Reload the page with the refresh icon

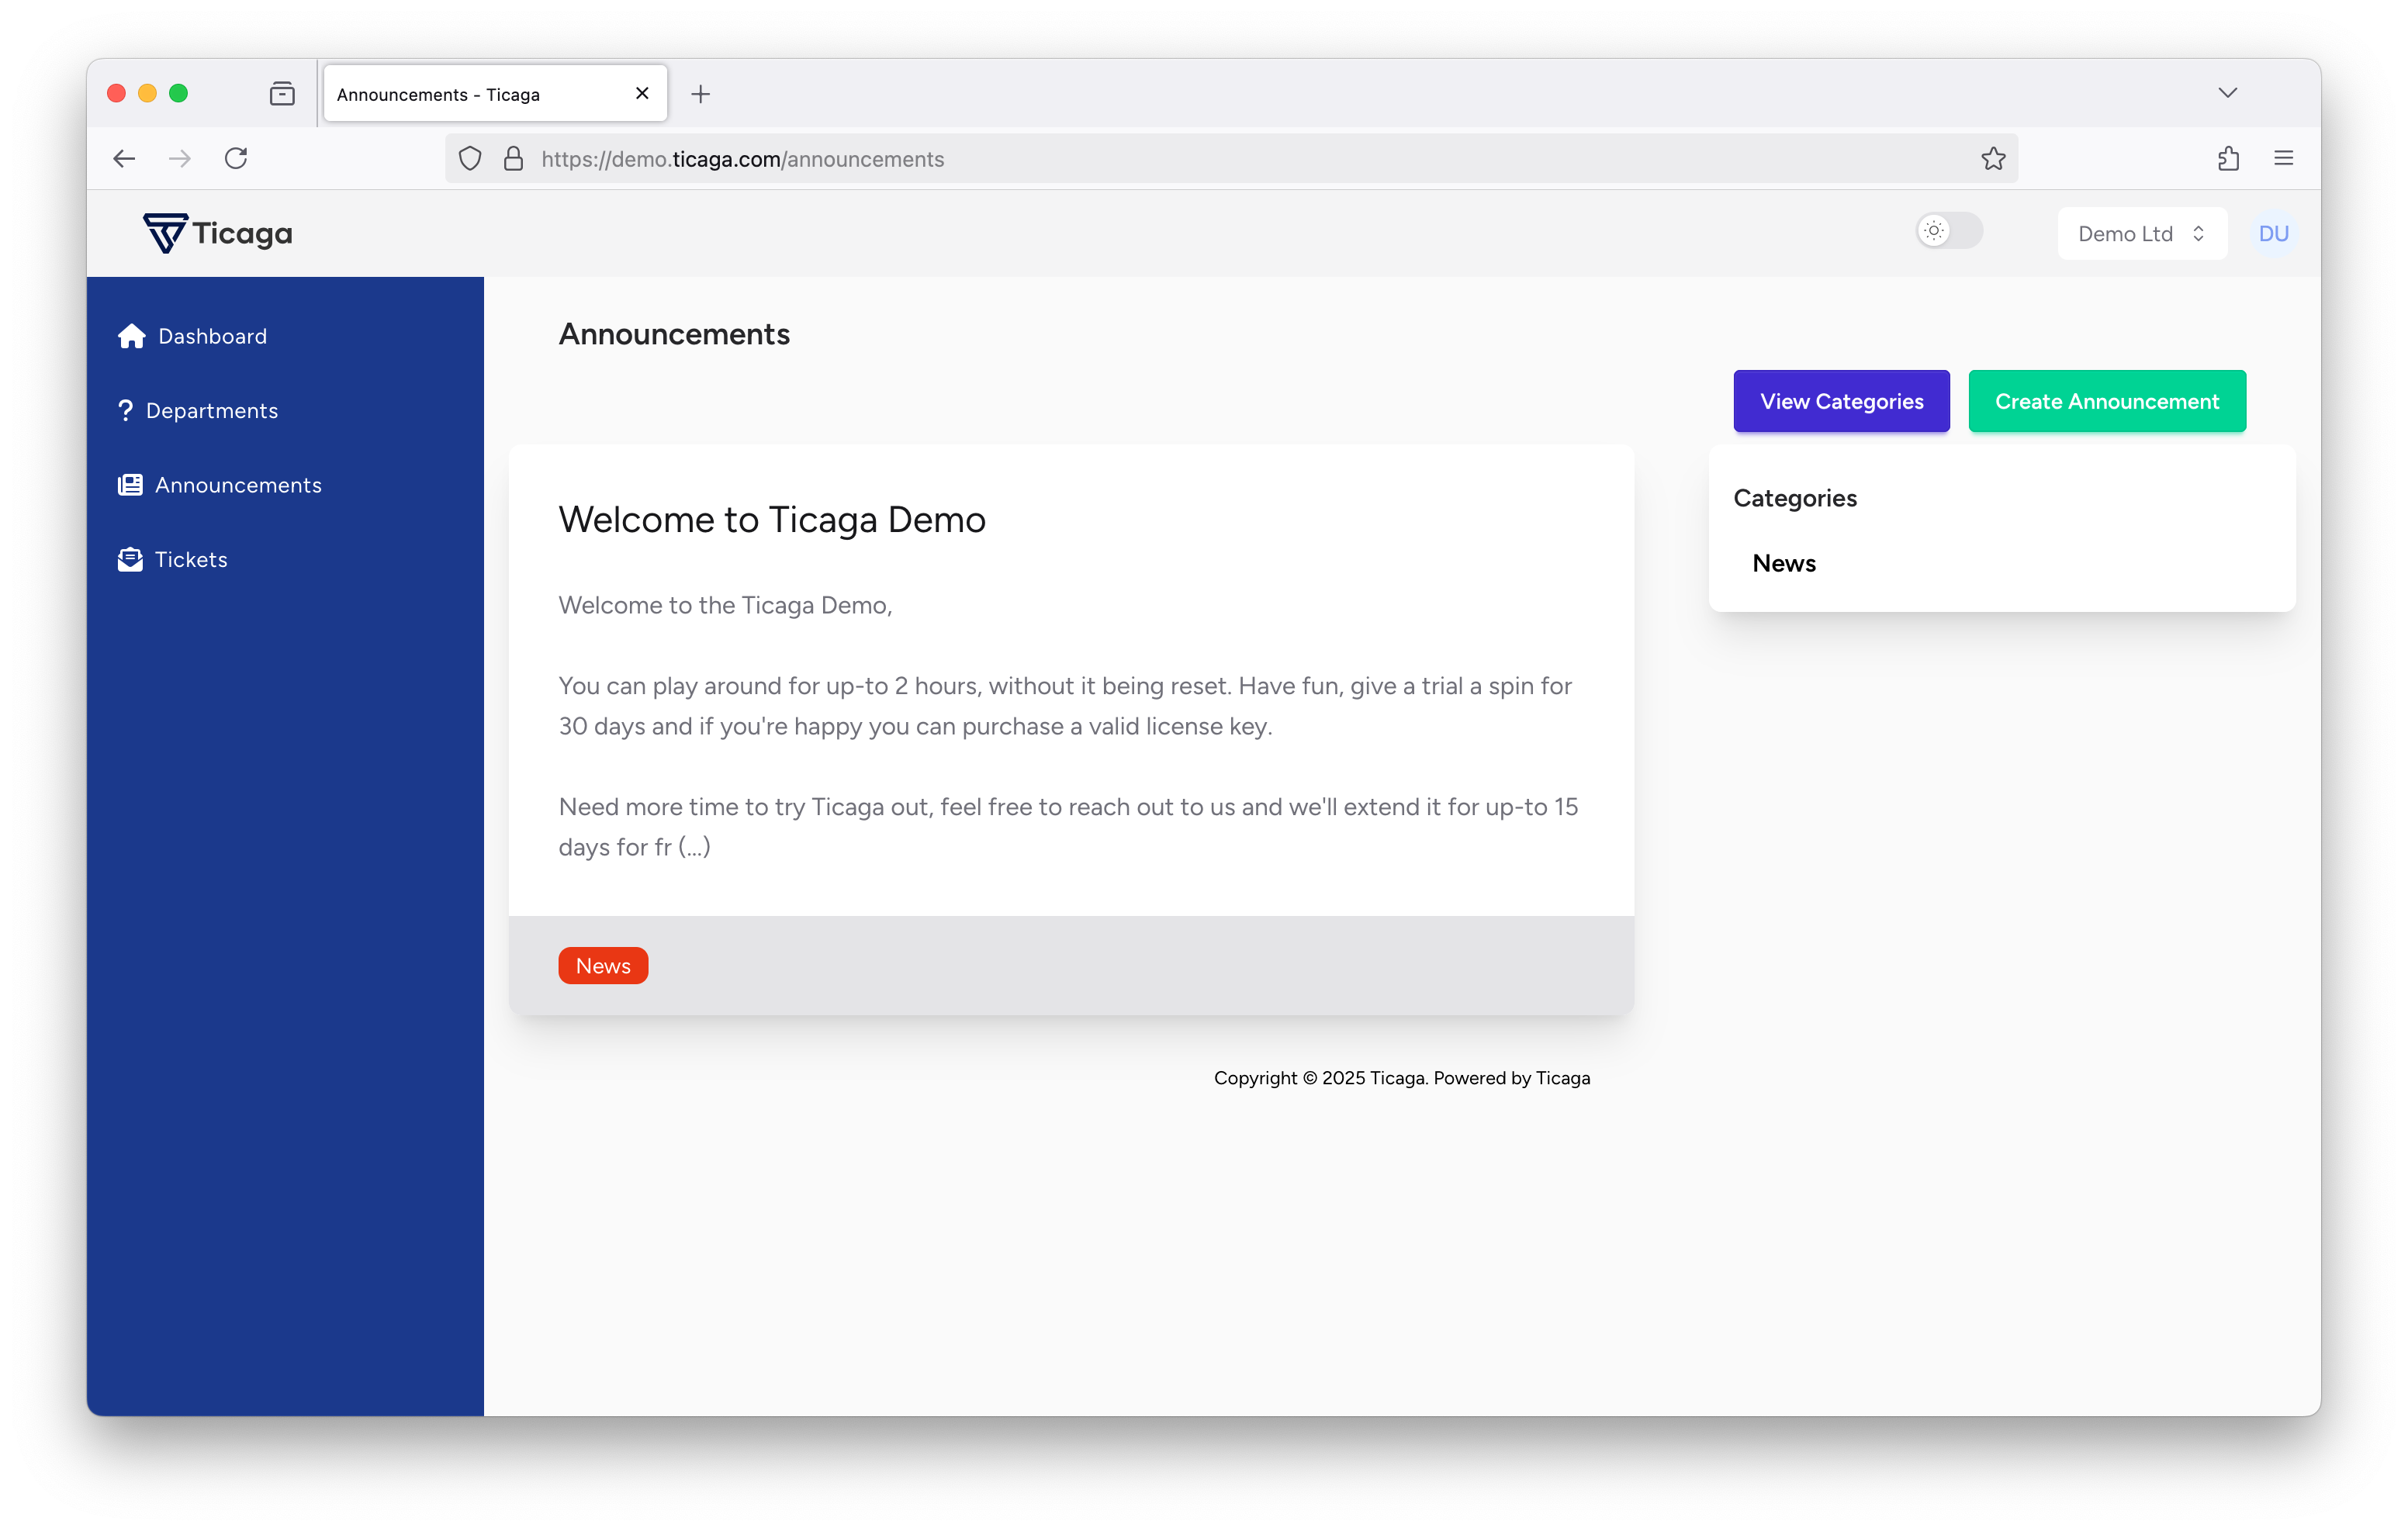(236, 159)
